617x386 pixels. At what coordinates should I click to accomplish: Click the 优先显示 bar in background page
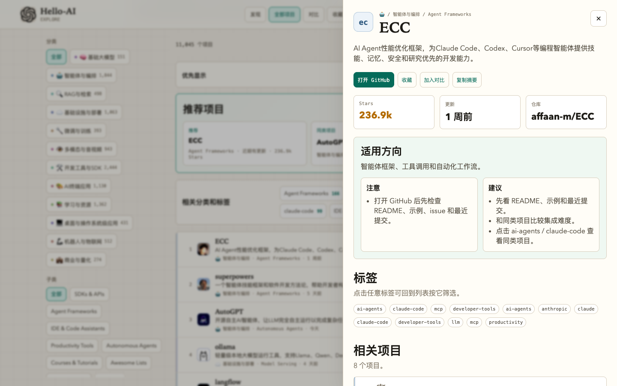(x=260, y=75)
